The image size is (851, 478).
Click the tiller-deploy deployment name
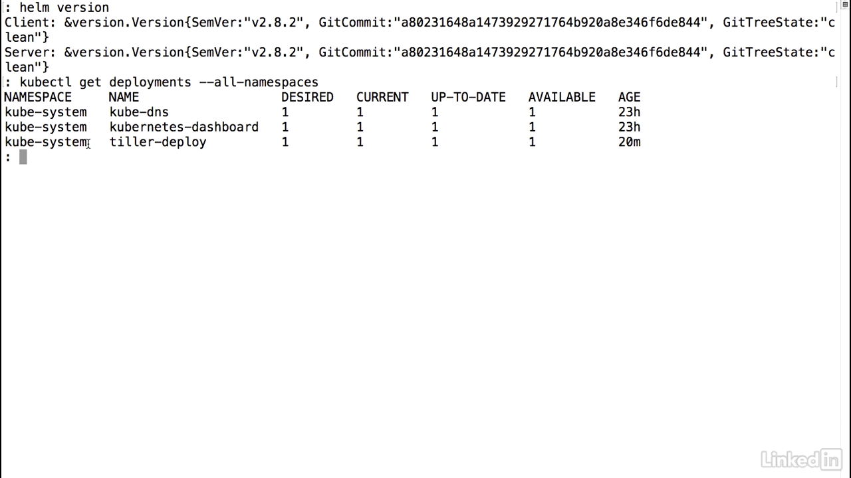pyautogui.click(x=158, y=142)
